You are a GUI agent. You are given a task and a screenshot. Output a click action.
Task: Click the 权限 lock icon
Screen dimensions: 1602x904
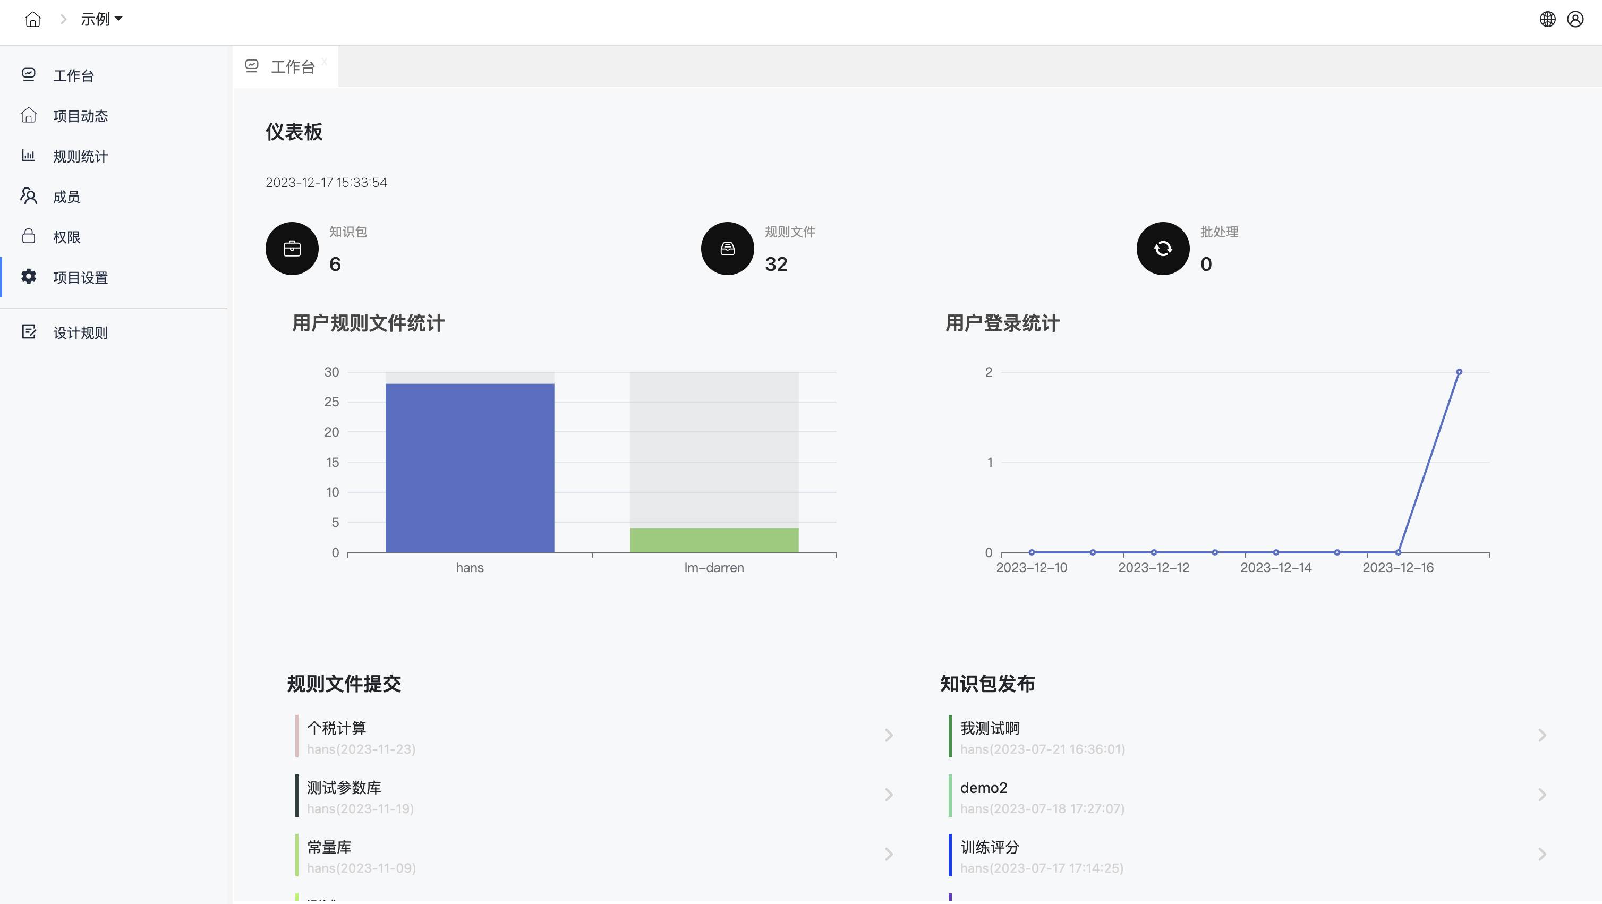(29, 236)
